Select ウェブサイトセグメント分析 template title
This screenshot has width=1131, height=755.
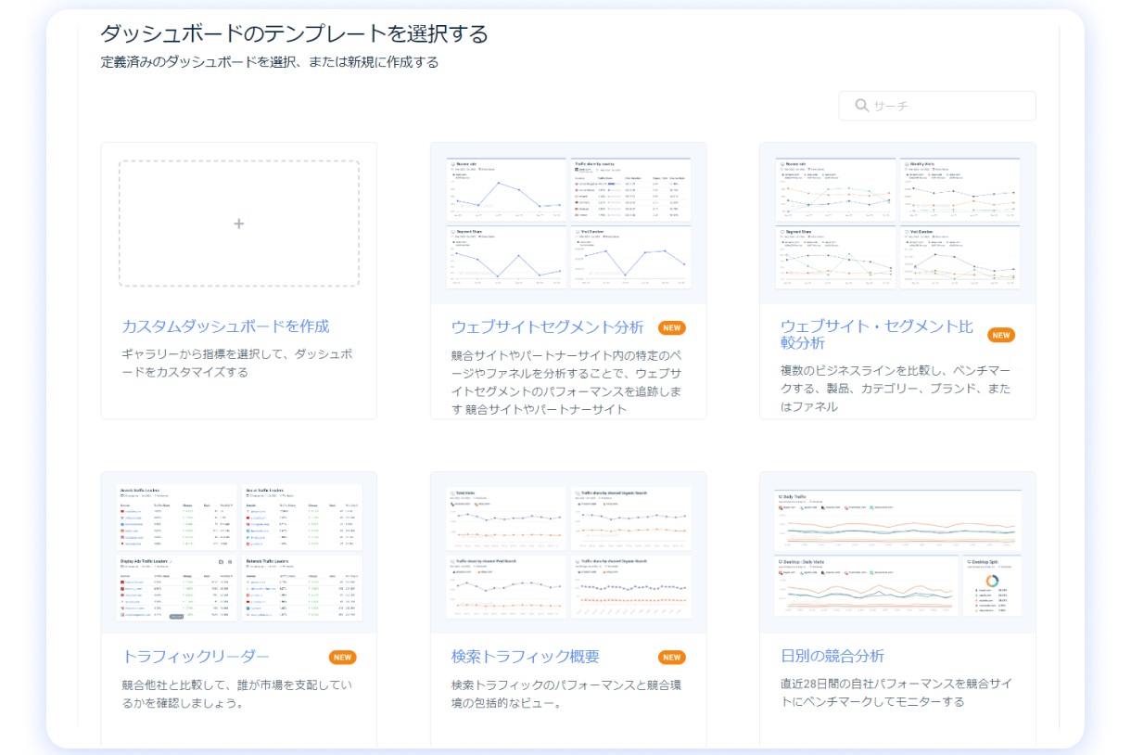click(x=547, y=327)
